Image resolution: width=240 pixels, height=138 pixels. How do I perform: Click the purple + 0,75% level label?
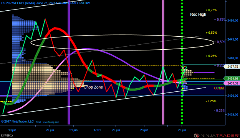click(220, 19)
